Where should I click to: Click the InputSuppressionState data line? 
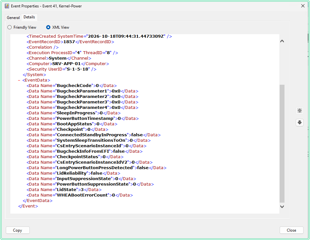click(81, 179)
